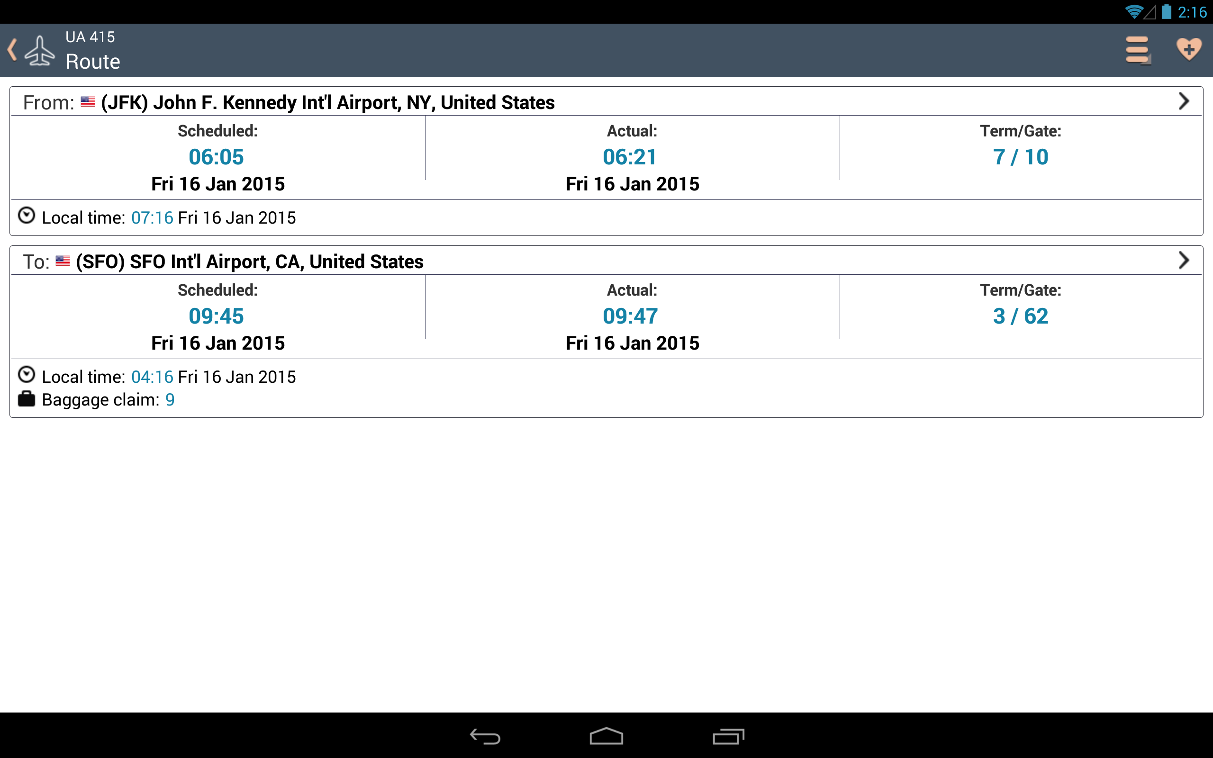Add flight to favorites with heart icon

click(x=1188, y=49)
